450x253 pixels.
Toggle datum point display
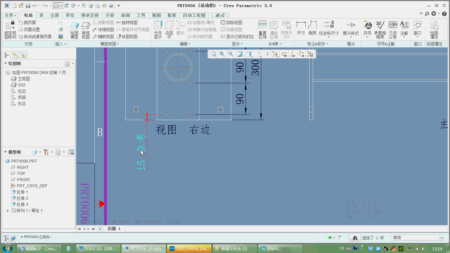[x=301, y=54]
